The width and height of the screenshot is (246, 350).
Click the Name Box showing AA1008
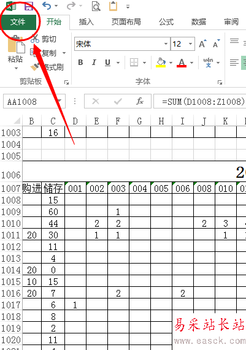(30, 102)
